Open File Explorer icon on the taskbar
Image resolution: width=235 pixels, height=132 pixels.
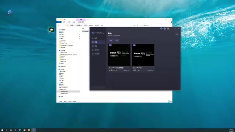click(x=29, y=130)
